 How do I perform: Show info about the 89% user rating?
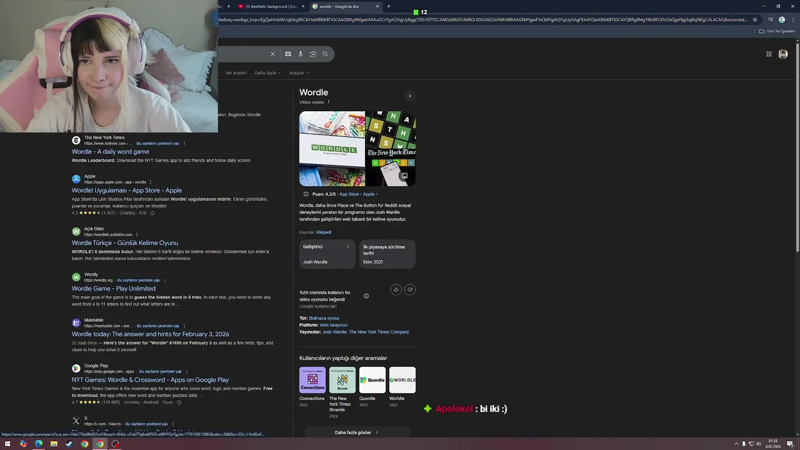[366, 296]
